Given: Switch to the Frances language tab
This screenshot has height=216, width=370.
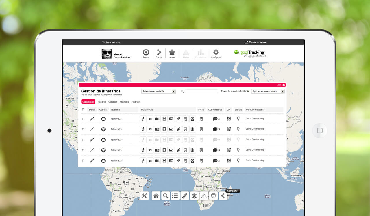Looking at the screenshot, I should (x=124, y=102).
